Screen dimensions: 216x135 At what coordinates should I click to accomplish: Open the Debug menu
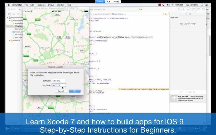click(51, 5)
